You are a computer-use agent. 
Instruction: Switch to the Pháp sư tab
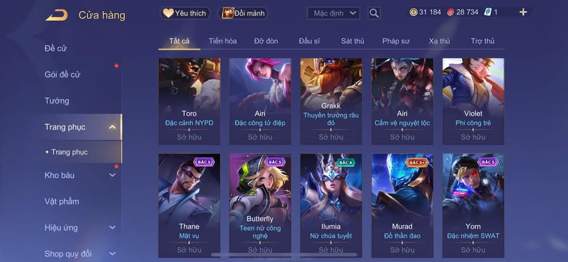pos(396,41)
